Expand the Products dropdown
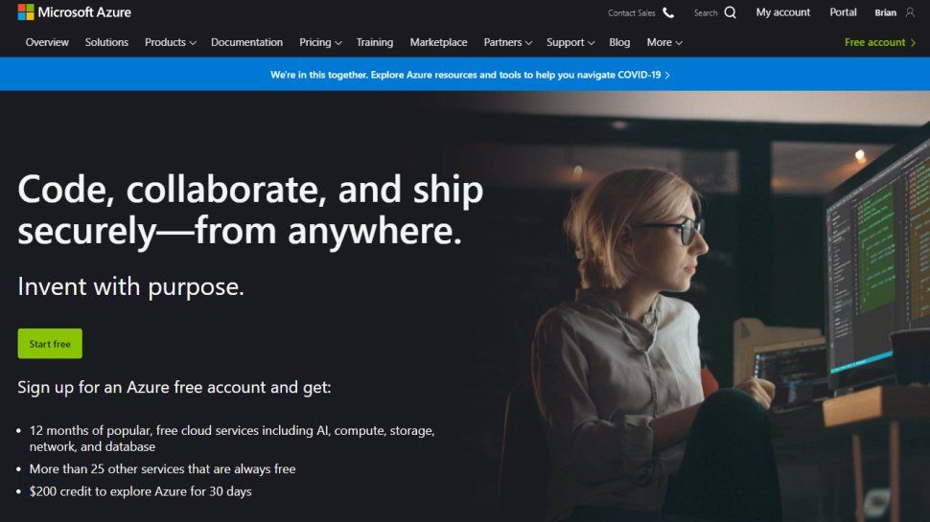The width and height of the screenshot is (930, 522). [171, 43]
